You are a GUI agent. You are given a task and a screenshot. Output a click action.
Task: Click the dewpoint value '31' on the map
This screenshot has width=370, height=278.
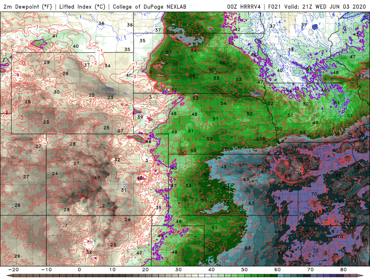coord(123,190)
